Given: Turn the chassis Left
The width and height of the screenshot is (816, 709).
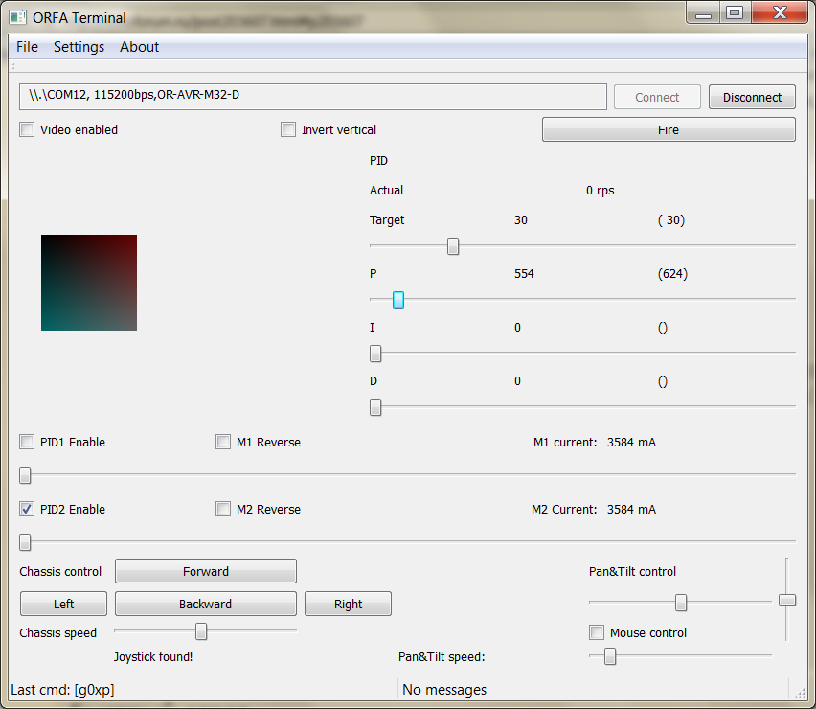Looking at the screenshot, I should click(63, 605).
